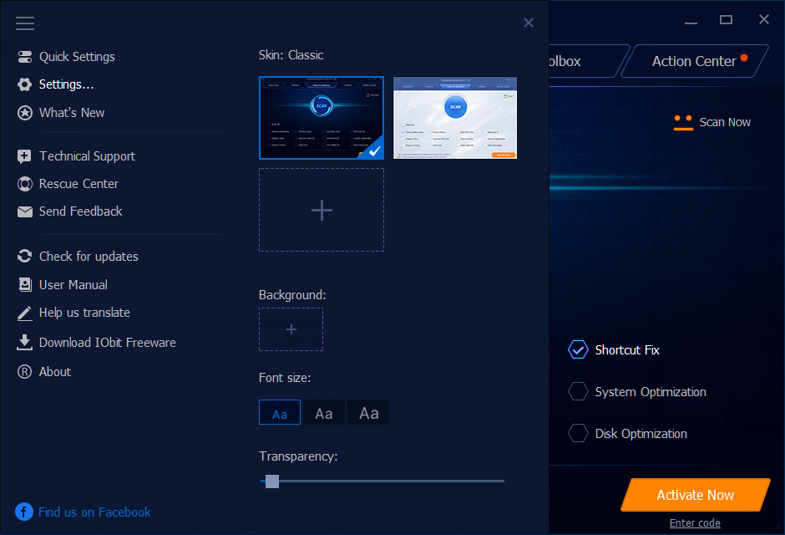The height and width of the screenshot is (535, 785).
Task: Enable System Optimization checkbox
Action: click(x=578, y=392)
